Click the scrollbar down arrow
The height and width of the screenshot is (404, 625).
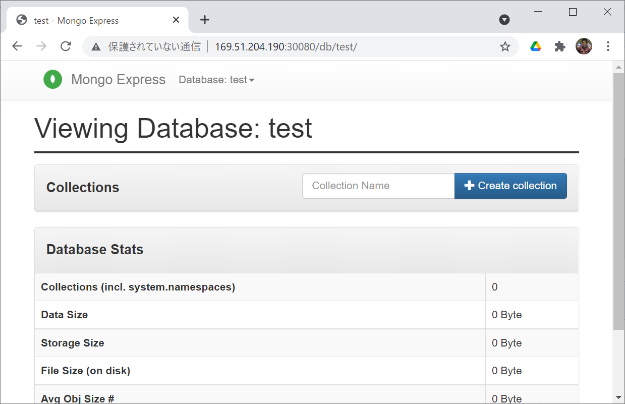pos(618,397)
